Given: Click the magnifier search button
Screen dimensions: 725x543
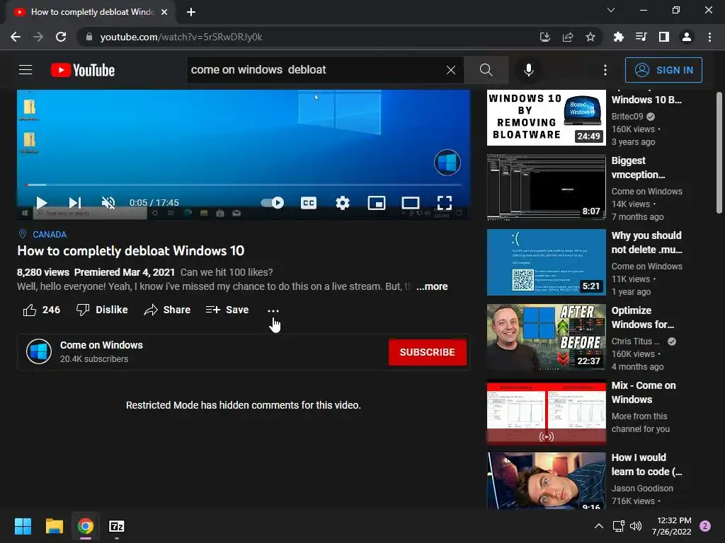Looking at the screenshot, I should (486, 70).
